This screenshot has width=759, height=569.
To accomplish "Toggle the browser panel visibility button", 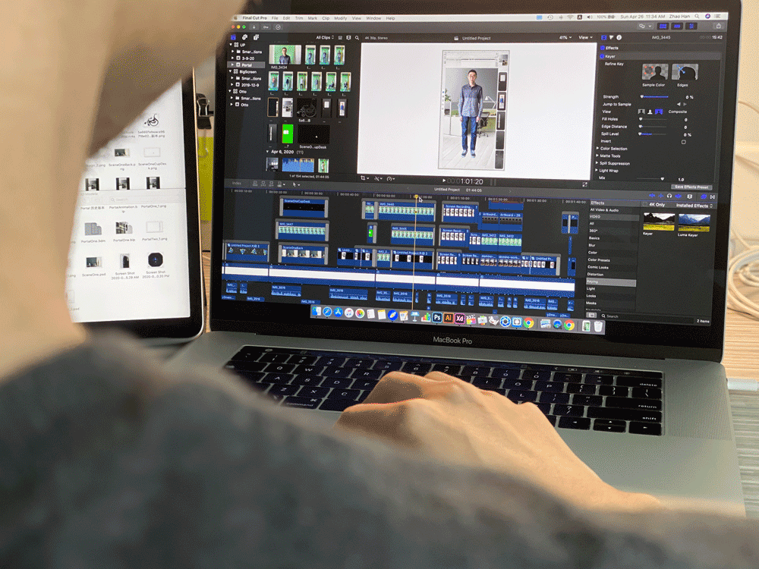I will (x=663, y=26).
